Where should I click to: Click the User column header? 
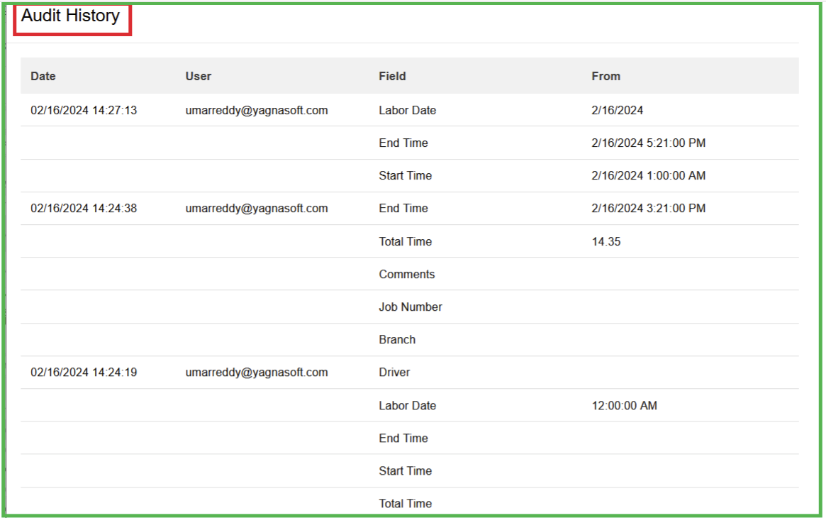click(x=199, y=76)
